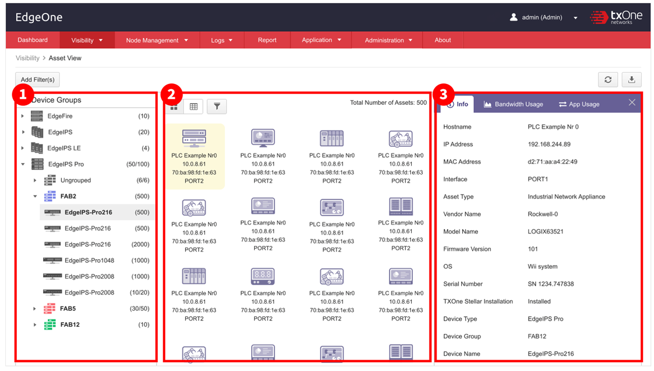Click the Add Filter(s) button
The width and height of the screenshot is (654, 371).
(x=37, y=80)
